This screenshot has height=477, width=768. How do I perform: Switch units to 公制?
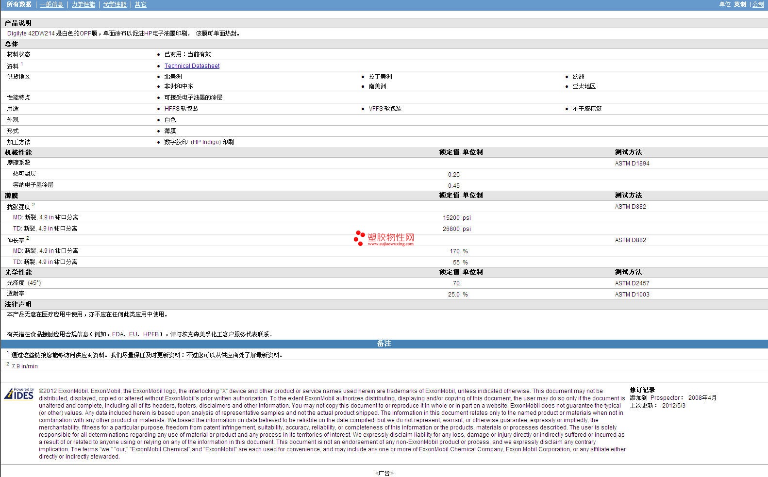(x=758, y=4)
